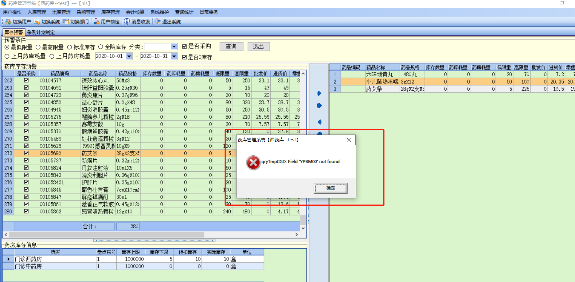
Task: Uncheck purchase box for 感冒清热颗粒 row
Action: click(x=26, y=211)
